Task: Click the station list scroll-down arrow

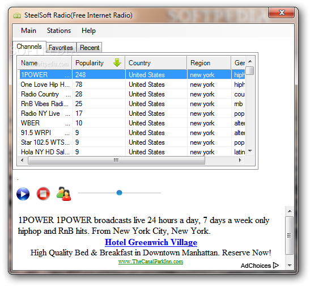Action: pos(250,151)
